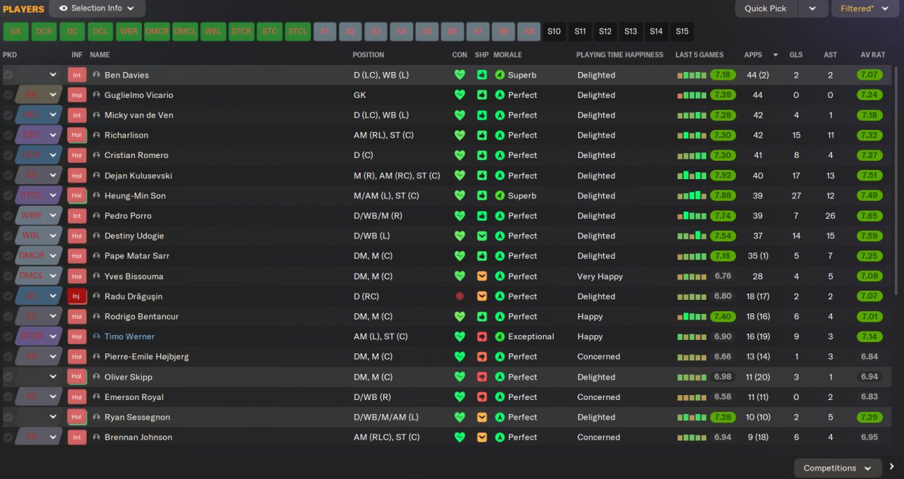Click Heung-Min Son's Superb morale icon

point(499,195)
